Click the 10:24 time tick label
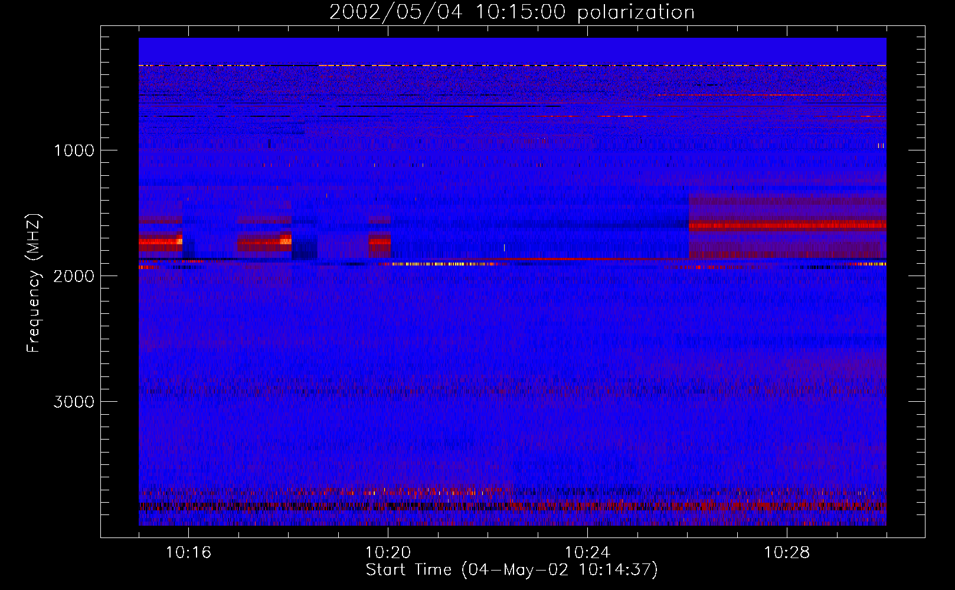This screenshot has width=955, height=590. [587, 553]
